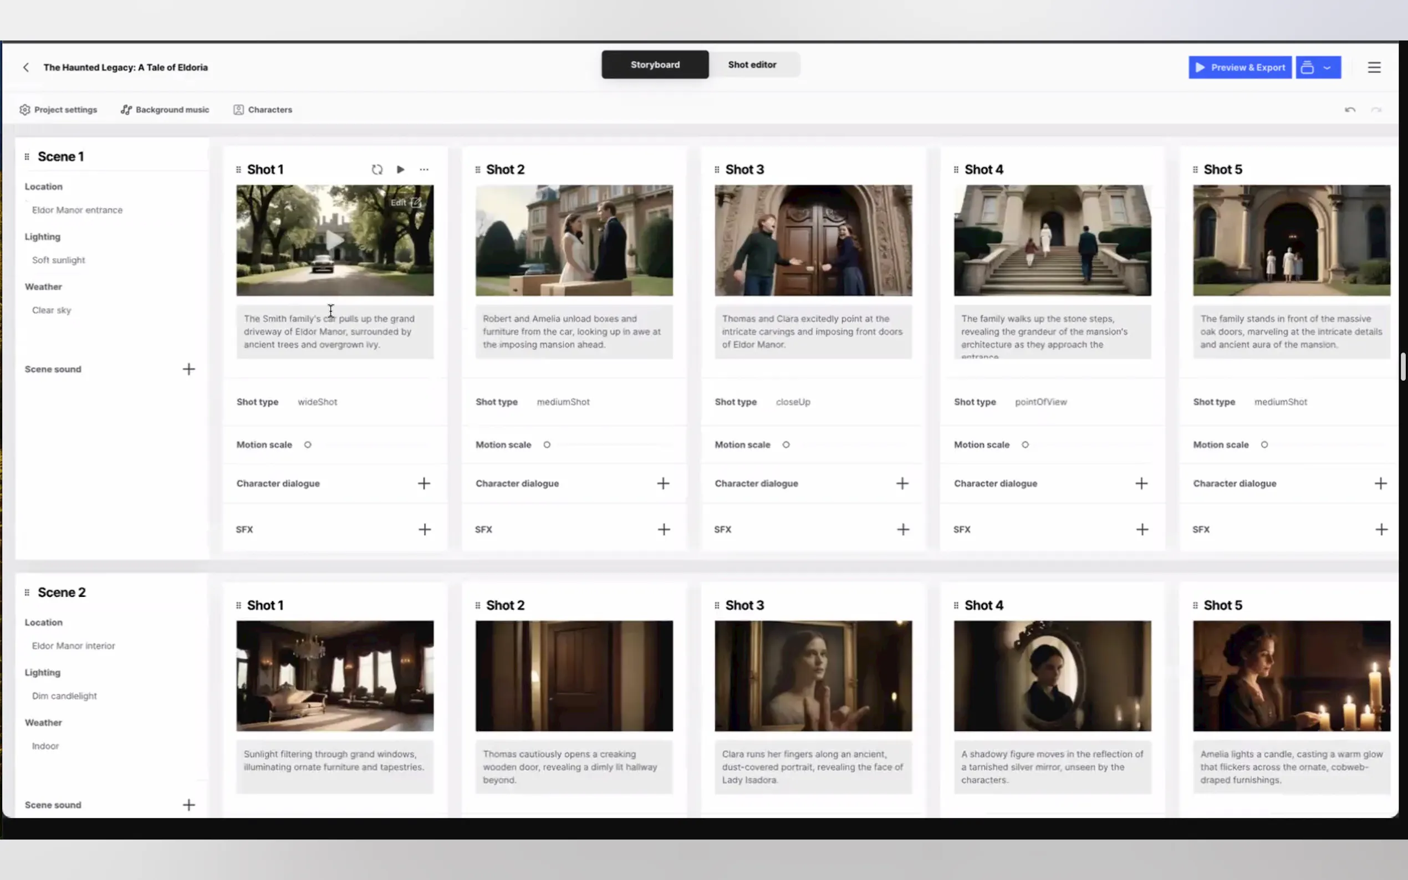Image resolution: width=1408 pixels, height=880 pixels.
Task: Regenerate Scene 1 Shot 1 with refresh icon
Action: pos(377,170)
